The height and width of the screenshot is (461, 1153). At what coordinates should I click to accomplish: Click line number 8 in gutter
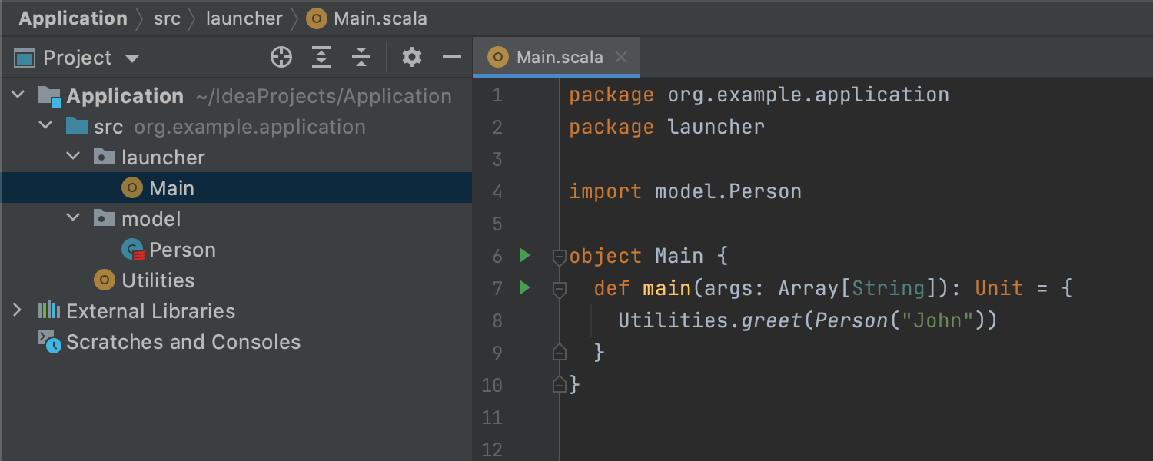(x=497, y=320)
